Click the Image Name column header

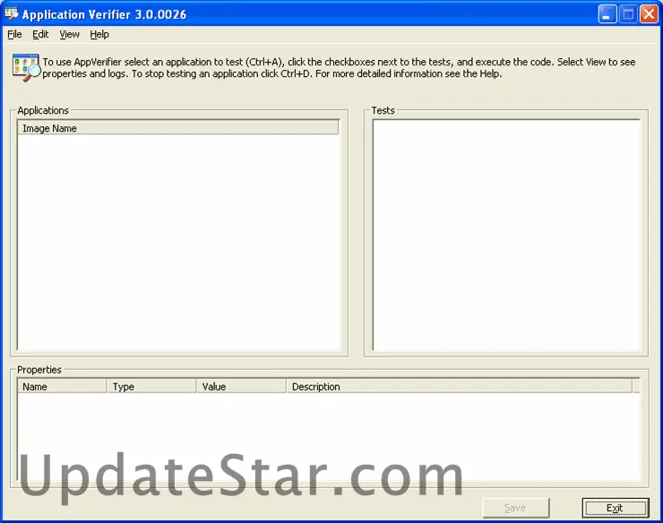point(178,128)
